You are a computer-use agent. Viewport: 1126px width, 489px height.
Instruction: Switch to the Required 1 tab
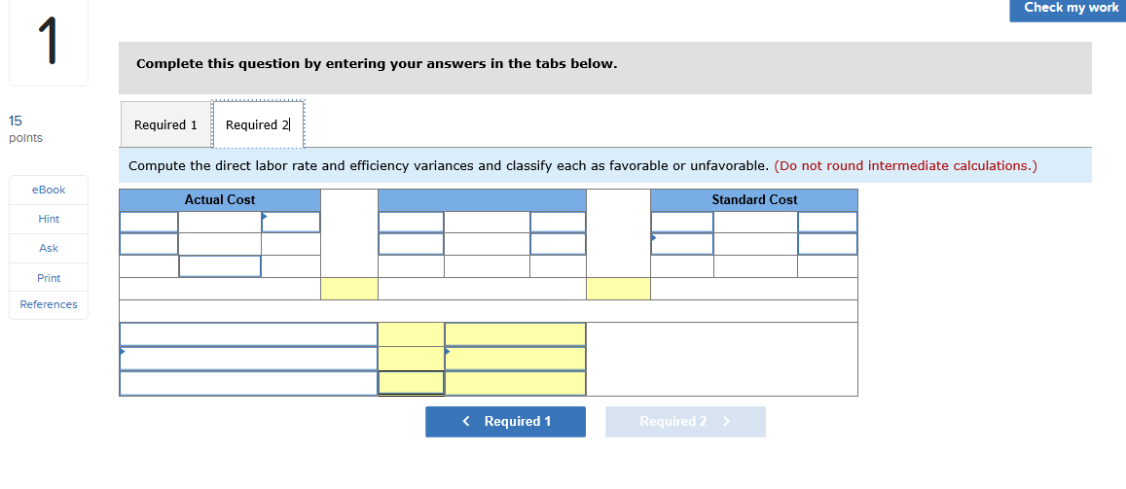[x=165, y=124]
